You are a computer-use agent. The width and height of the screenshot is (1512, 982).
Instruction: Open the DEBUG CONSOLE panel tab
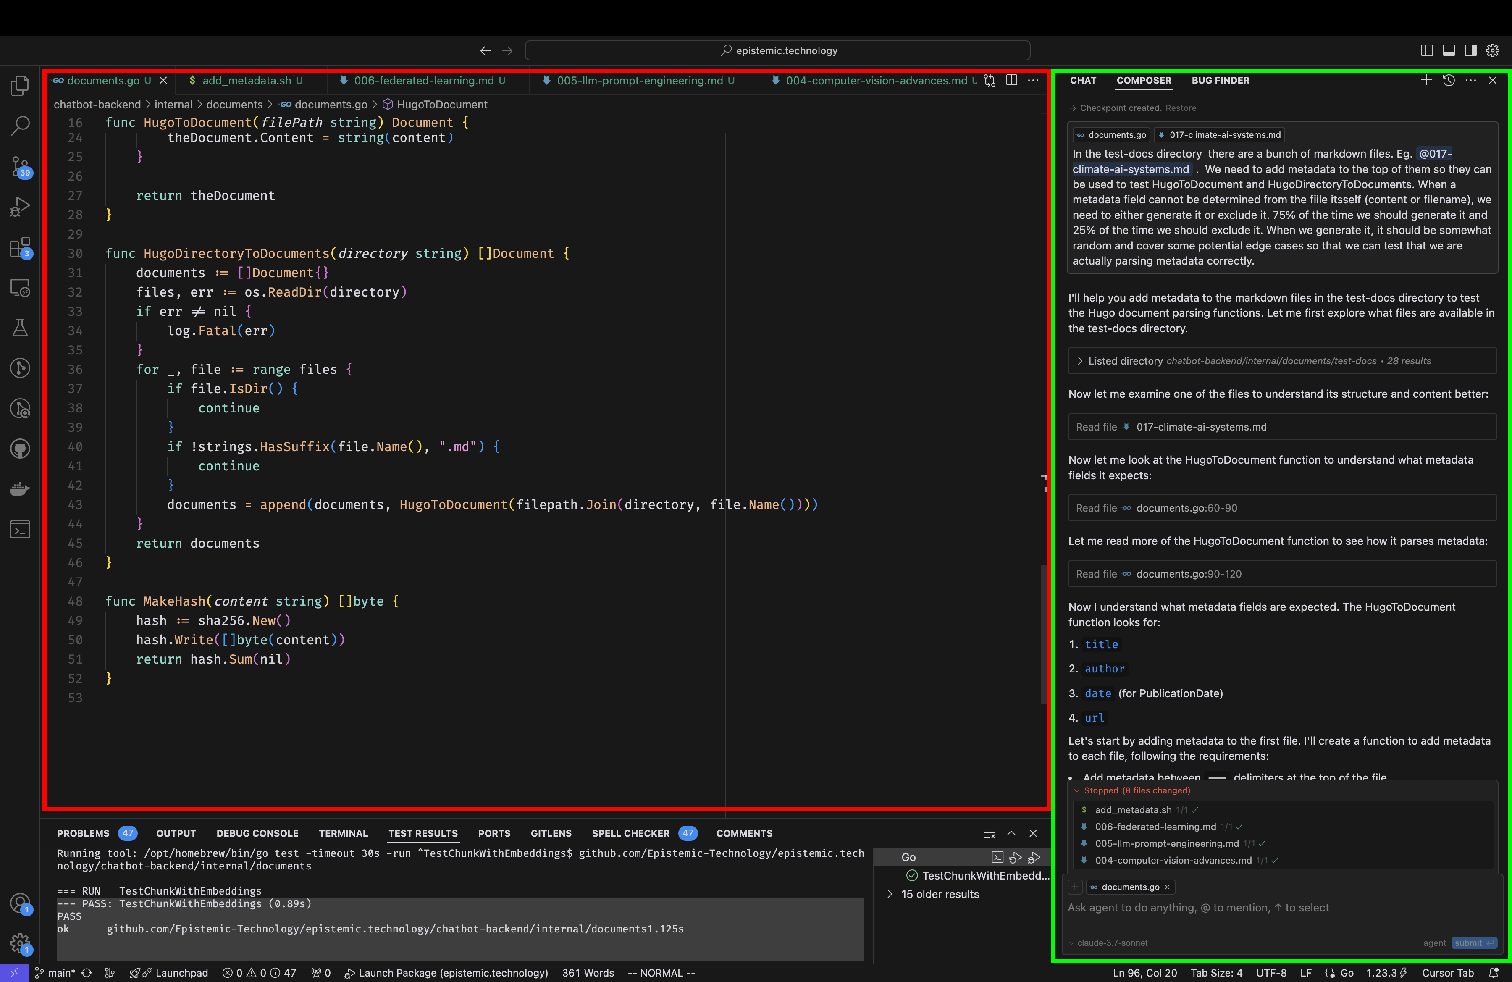(257, 833)
